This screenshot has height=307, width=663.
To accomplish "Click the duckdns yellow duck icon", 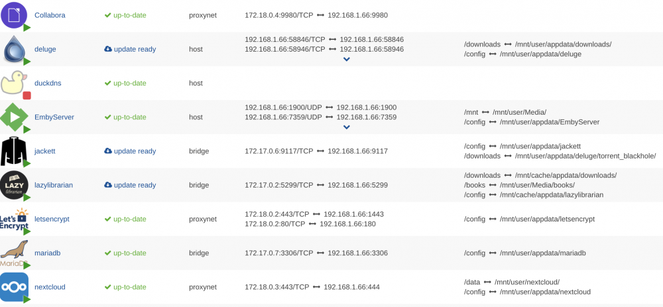I will click(x=13, y=82).
